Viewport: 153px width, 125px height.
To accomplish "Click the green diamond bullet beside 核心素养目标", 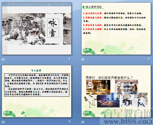I will 84,7.
